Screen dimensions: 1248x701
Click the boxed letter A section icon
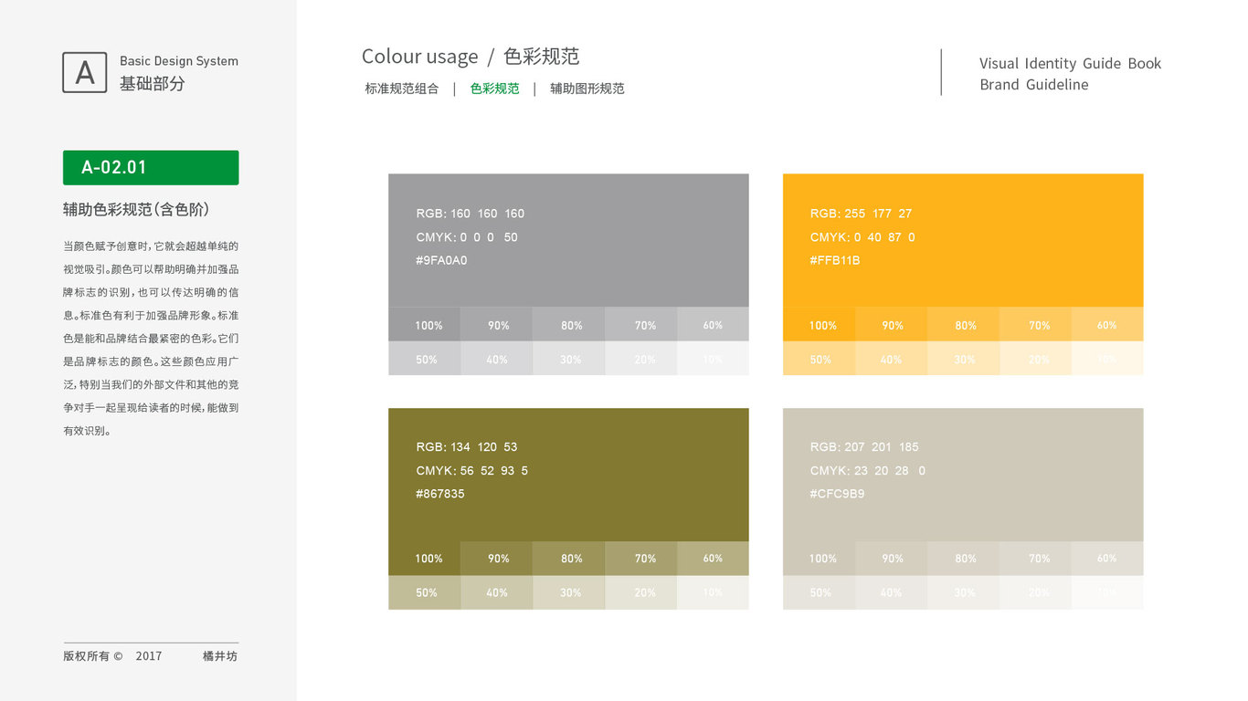click(85, 72)
